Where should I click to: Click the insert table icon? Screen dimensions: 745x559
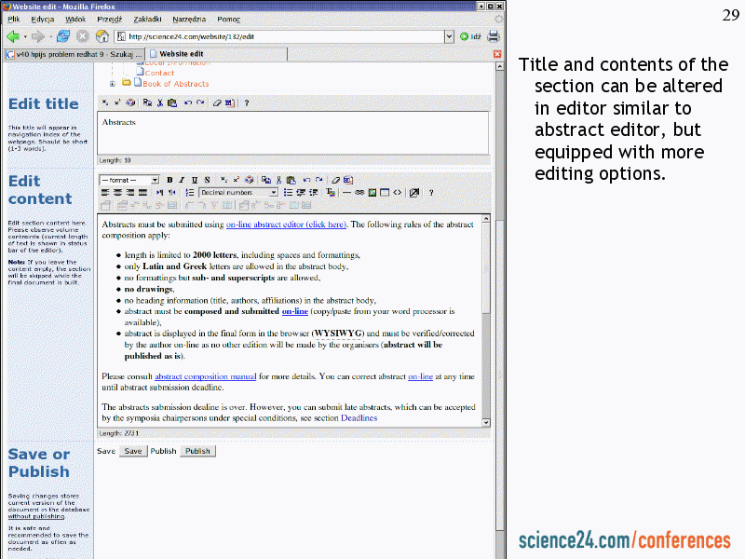385,193
